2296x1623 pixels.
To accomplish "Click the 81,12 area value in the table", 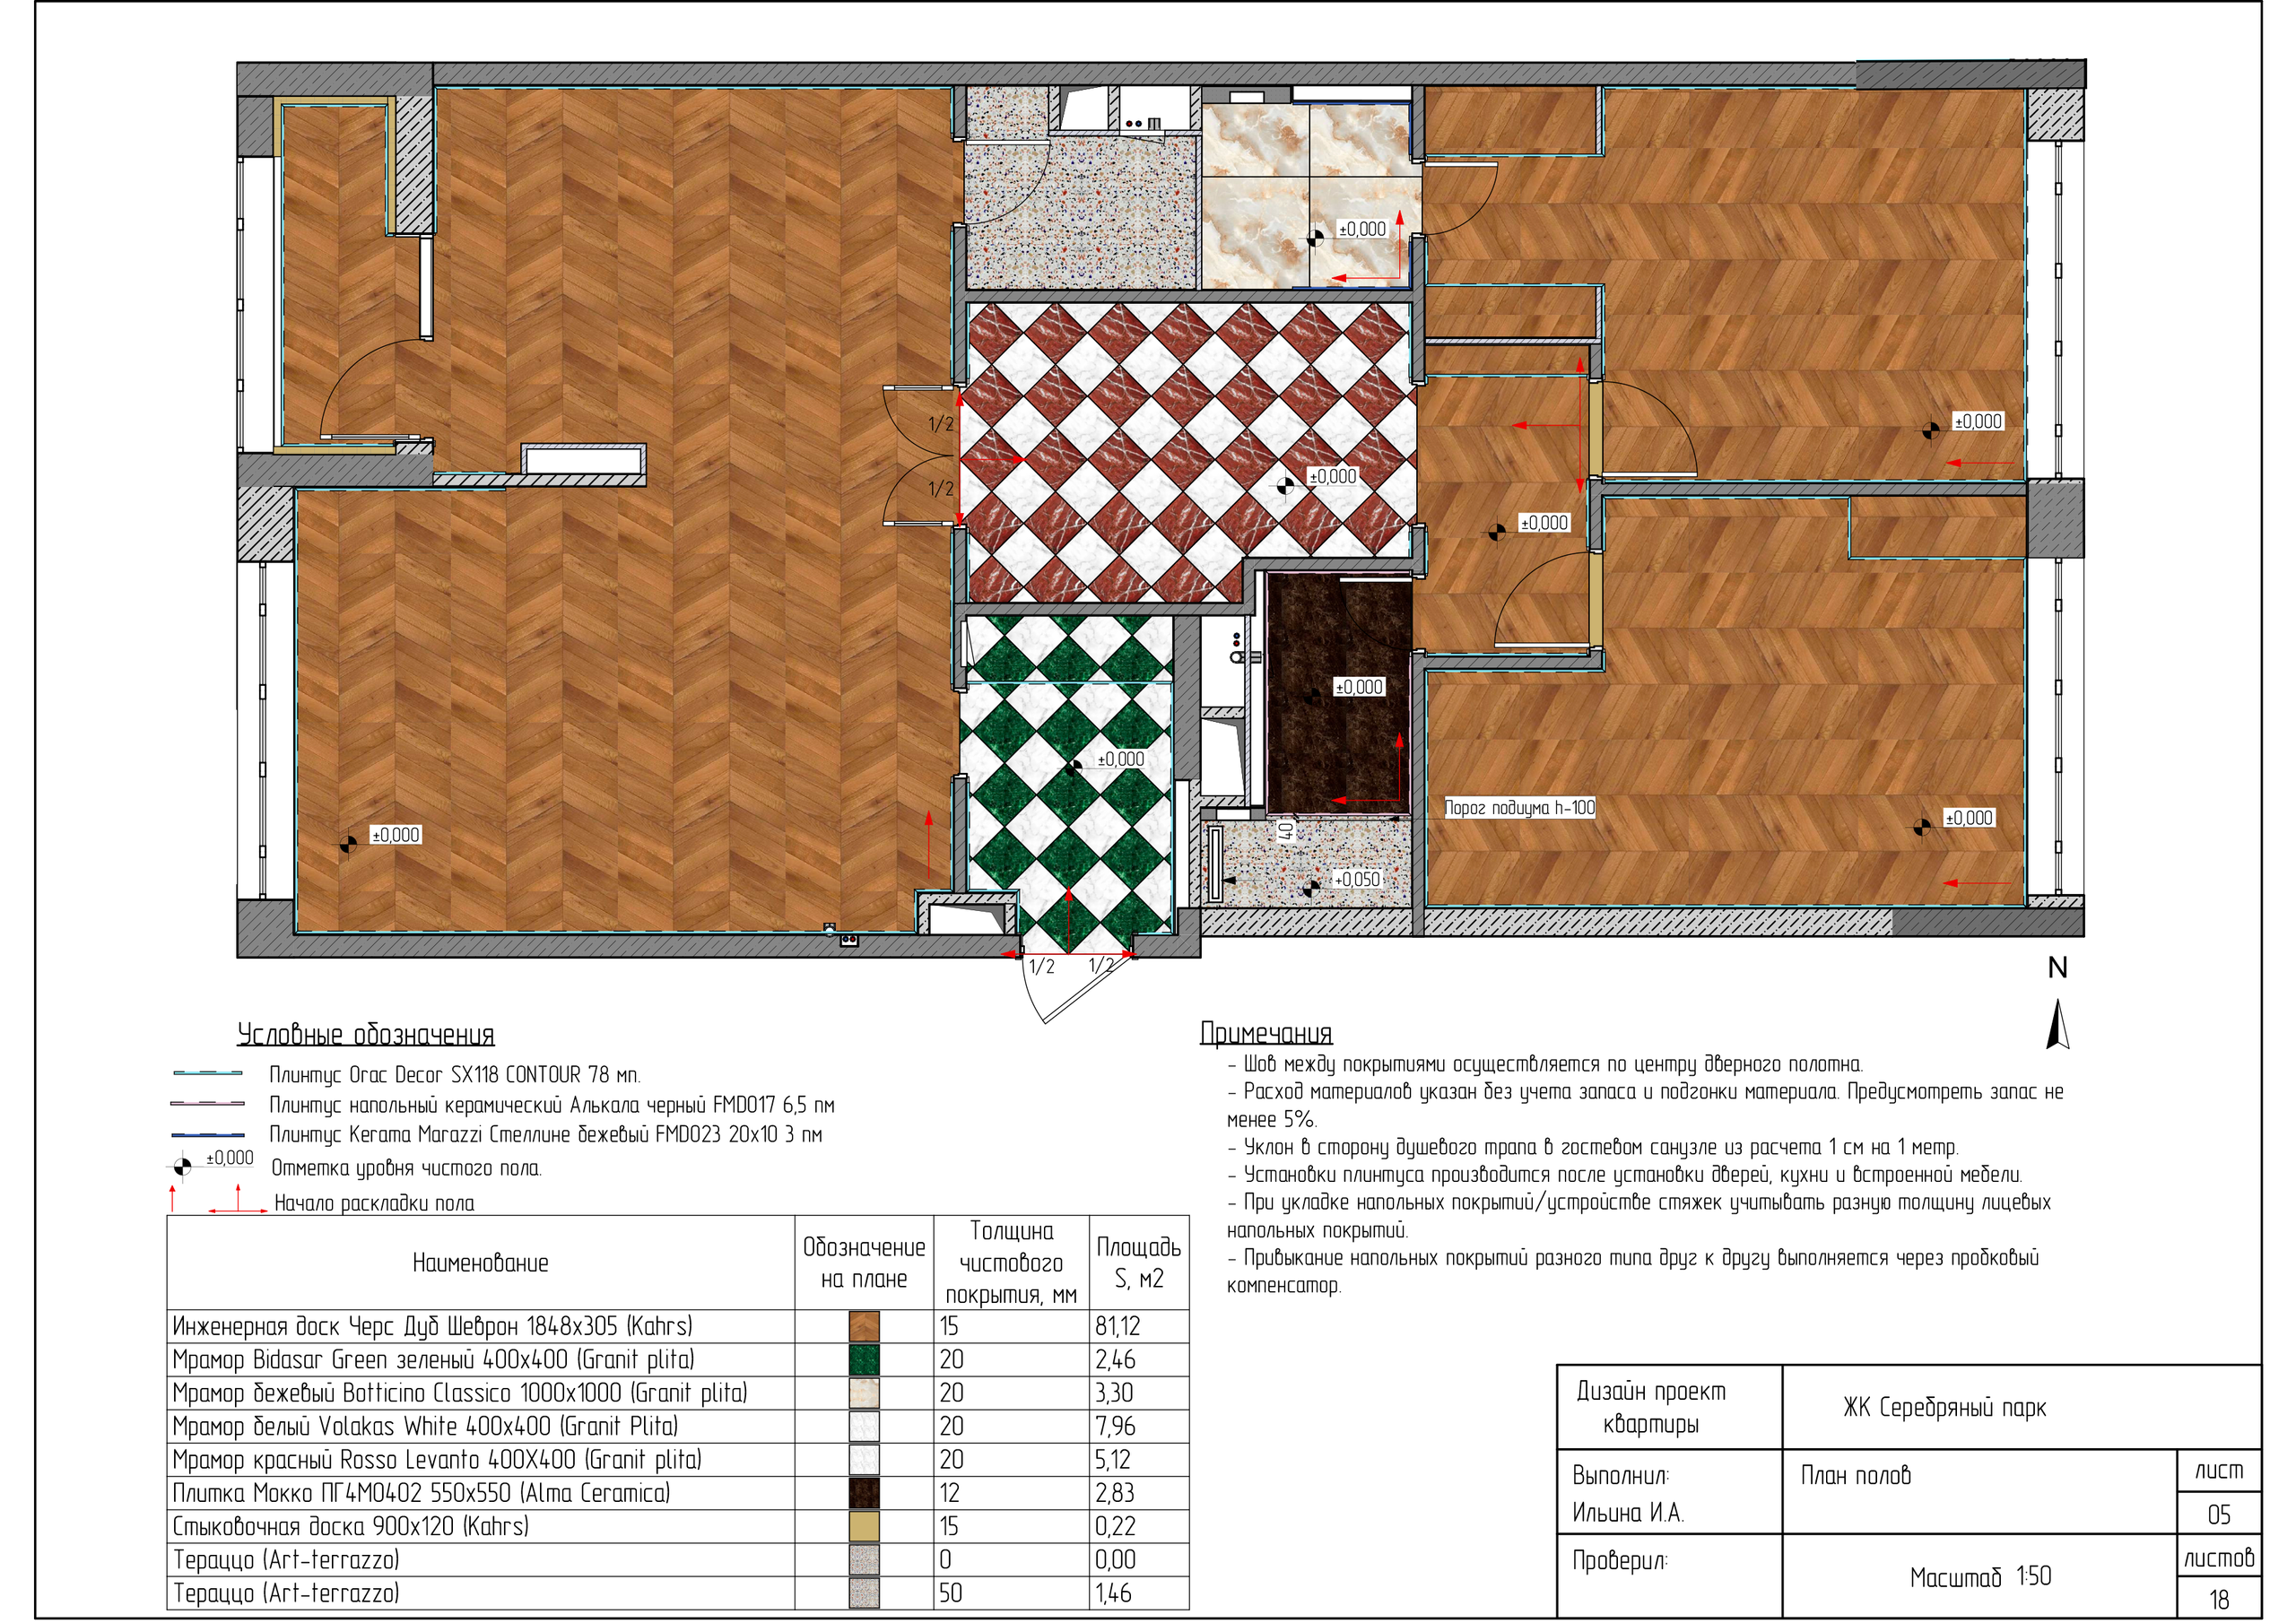I will (x=1117, y=1326).
